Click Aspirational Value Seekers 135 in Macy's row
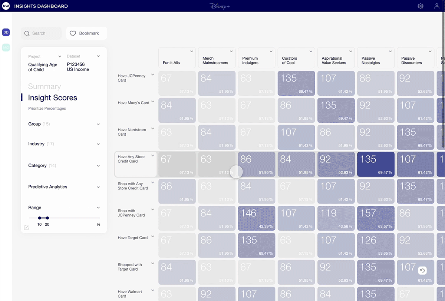This screenshot has height=301, width=445. tap(336, 110)
